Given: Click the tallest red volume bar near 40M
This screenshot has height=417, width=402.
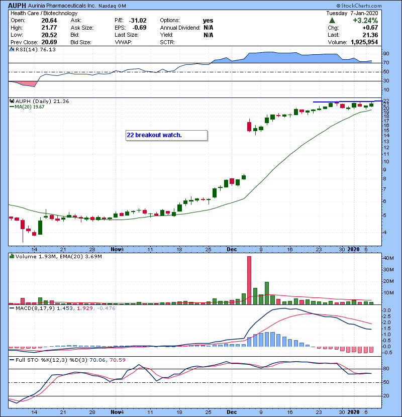Looking at the screenshot, I should pos(249,280).
